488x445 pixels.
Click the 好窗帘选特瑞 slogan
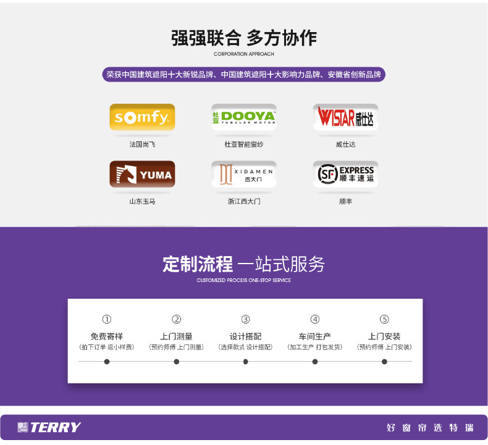430,428
